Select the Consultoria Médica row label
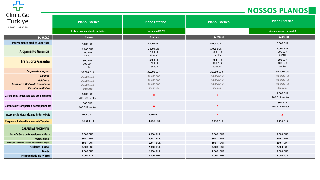320x180 pixels. (x=39, y=88)
